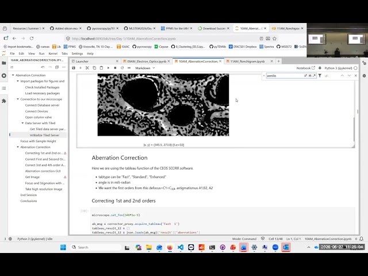Restart kernel and run all cells icon
This screenshot has height=276, width=368.
tap(129, 68)
